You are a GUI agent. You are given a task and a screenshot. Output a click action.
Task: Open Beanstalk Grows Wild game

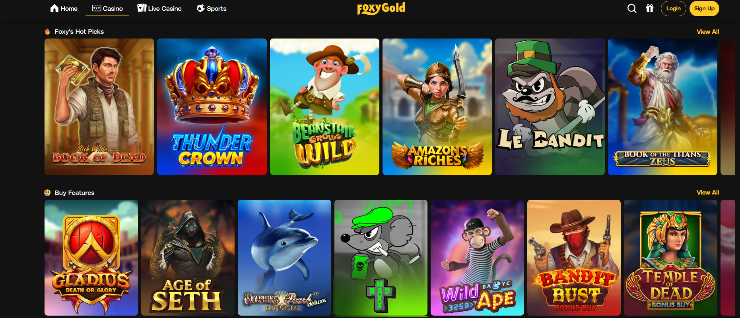click(x=324, y=107)
